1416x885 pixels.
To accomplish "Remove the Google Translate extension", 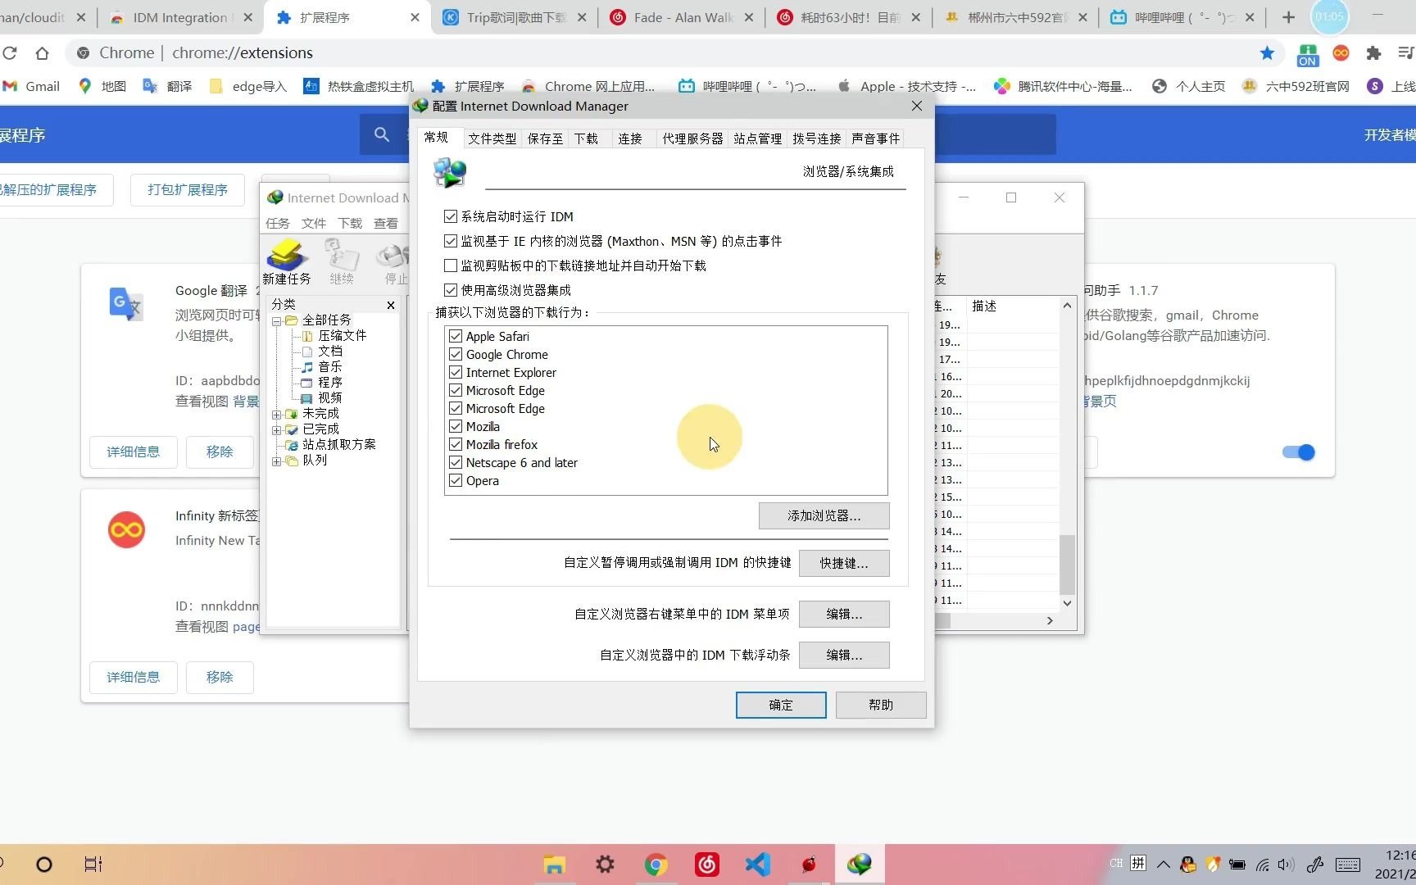I will 220,452.
